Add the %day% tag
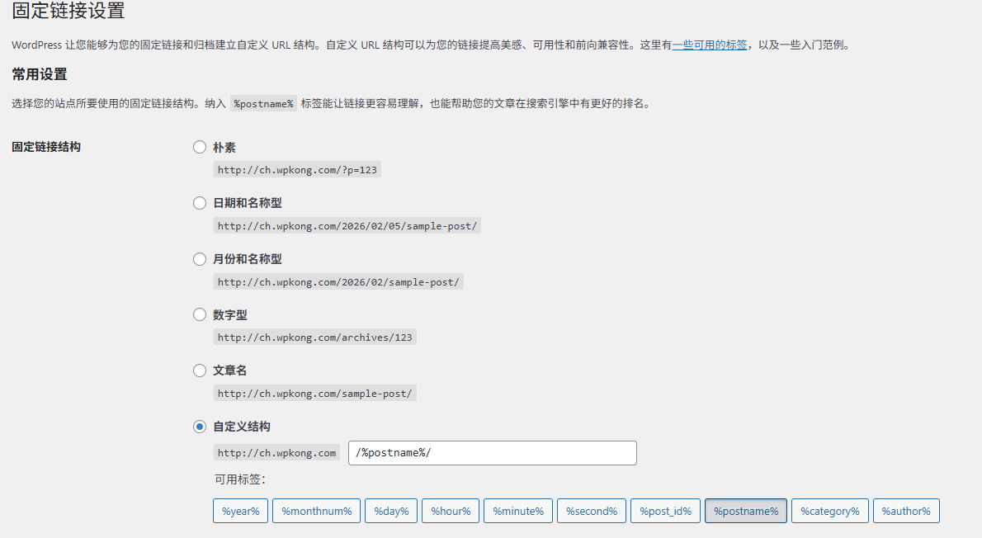 point(390,510)
